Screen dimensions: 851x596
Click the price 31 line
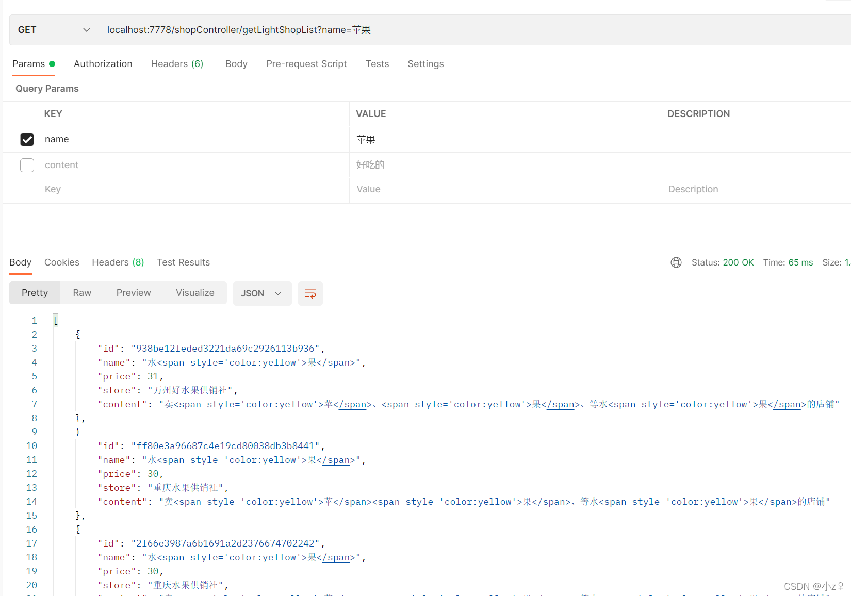130,376
